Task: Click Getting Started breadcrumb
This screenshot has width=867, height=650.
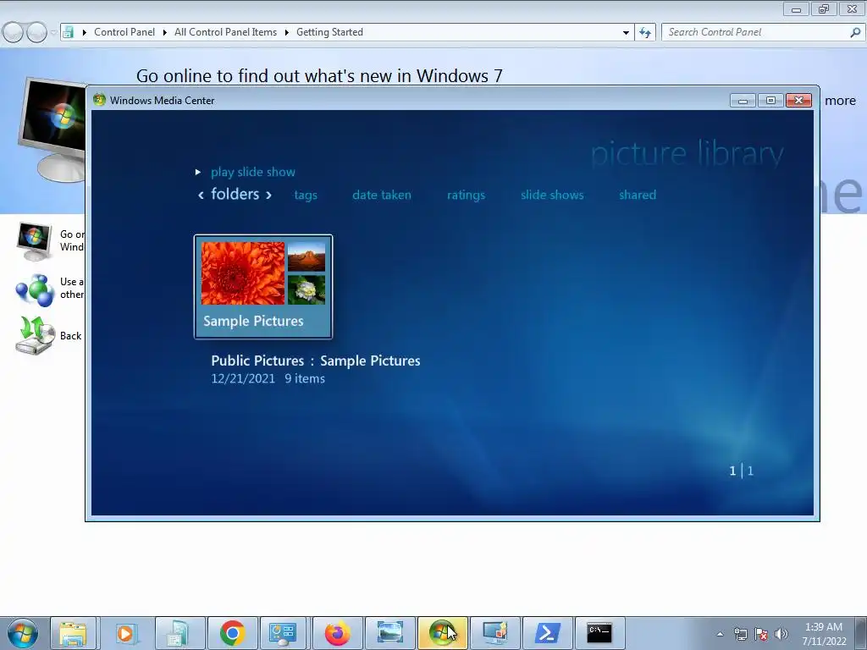Action: 329,32
